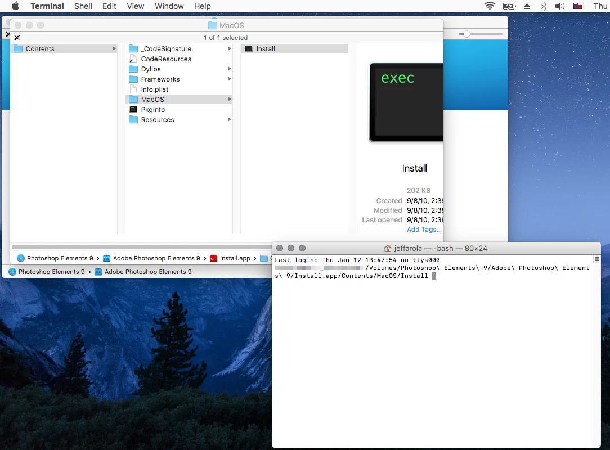Expand the Resources folder arrow

pos(229,119)
